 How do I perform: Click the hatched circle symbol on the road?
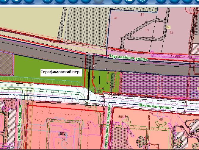coord(94,66)
